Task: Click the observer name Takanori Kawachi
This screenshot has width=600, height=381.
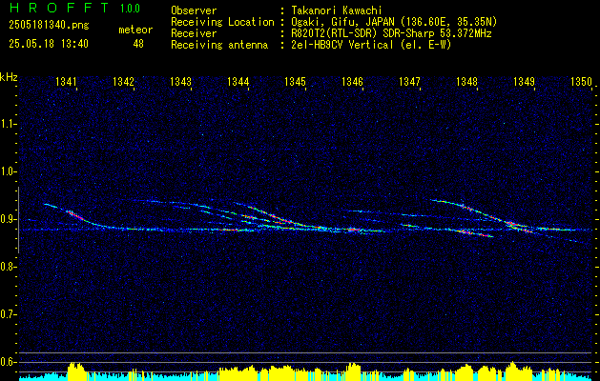Action: pyautogui.click(x=337, y=10)
